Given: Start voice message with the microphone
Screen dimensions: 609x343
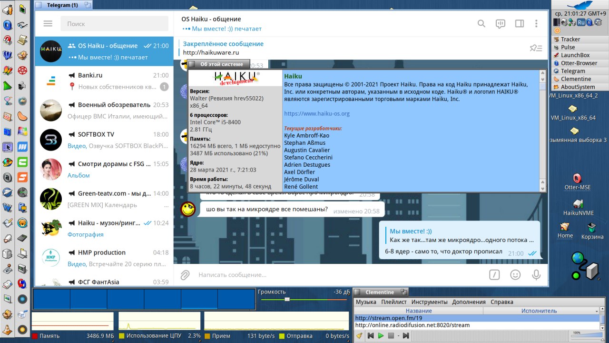Looking at the screenshot, I should click(x=536, y=275).
